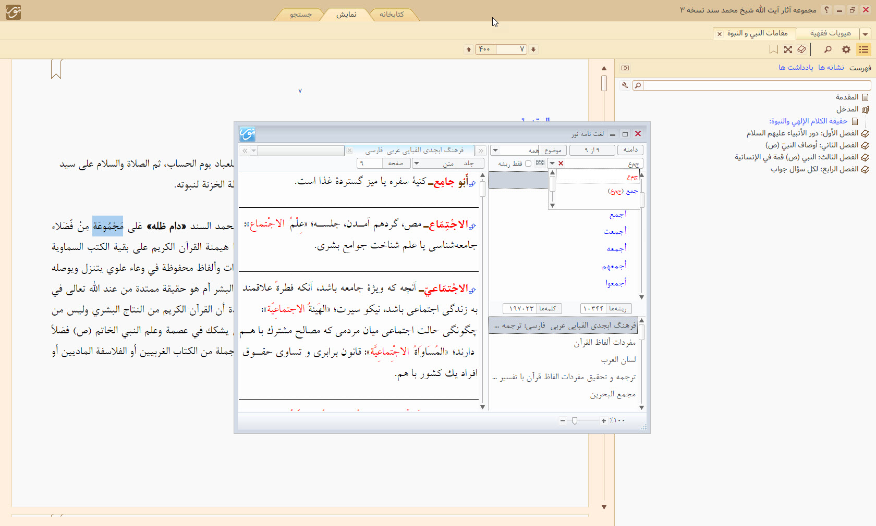The height and width of the screenshot is (526, 876).
Task: Click link icon beside الاجتماع entry
Action: coord(472,227)
